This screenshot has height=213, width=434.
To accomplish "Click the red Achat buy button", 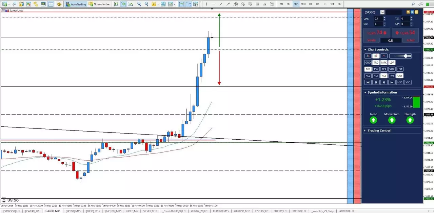I will [x=405, y=35].
